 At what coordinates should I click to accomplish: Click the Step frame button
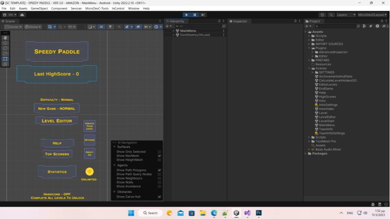203,15
